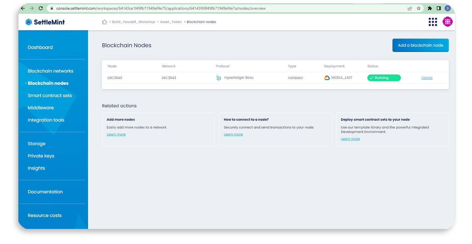Go back using browser back arrow
This screenshot has height=244, width=472.
pyautogui.click(x=23, y=8)
